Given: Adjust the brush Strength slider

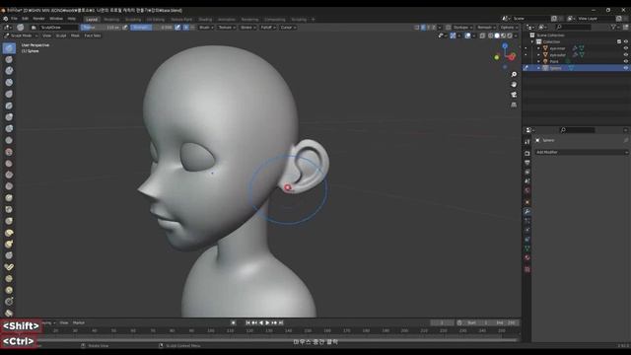Looking at the screenshot, I should (x=152, y=28).
